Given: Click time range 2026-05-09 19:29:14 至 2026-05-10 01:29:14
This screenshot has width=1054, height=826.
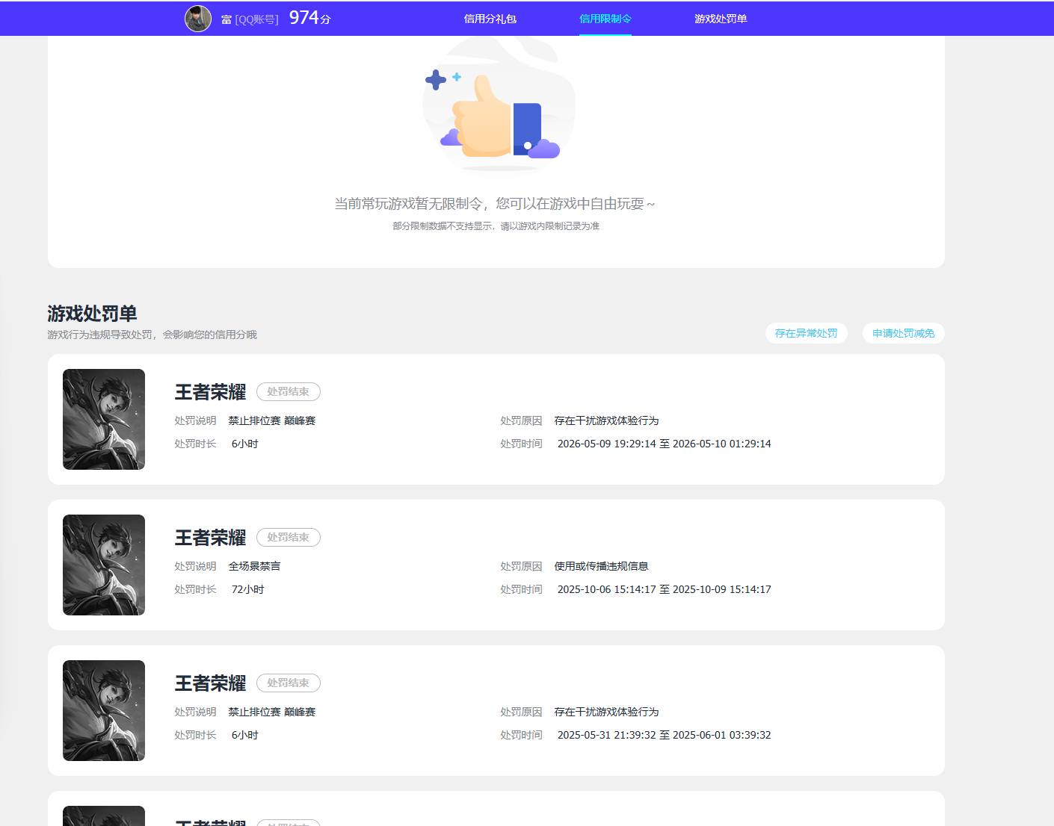Looking at the screenshot, I should pos(665,444).
